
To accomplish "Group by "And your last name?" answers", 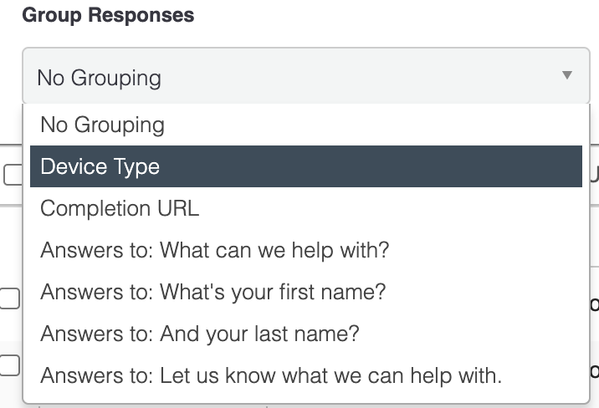I will point(199,334).
